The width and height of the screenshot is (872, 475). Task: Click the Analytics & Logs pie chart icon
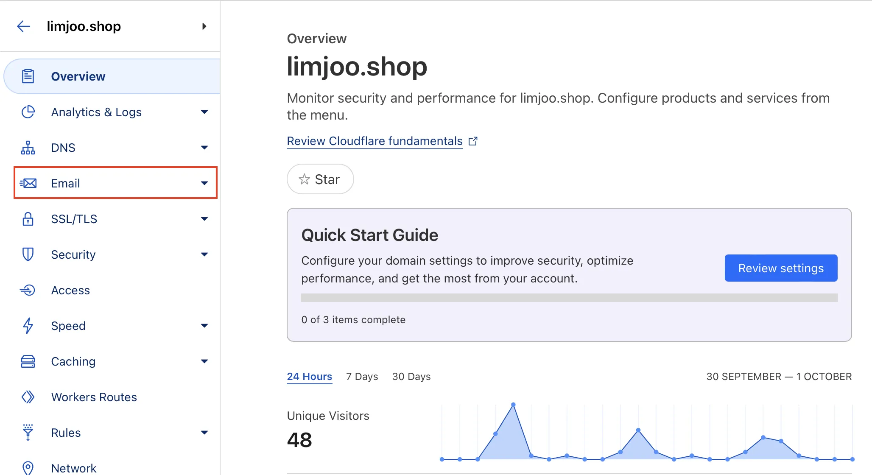28,112
